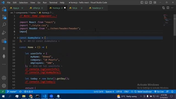The height and width of the screenshot is (99, 176).
Task: Change encoding via UTF-8
Action: (119, 92)
